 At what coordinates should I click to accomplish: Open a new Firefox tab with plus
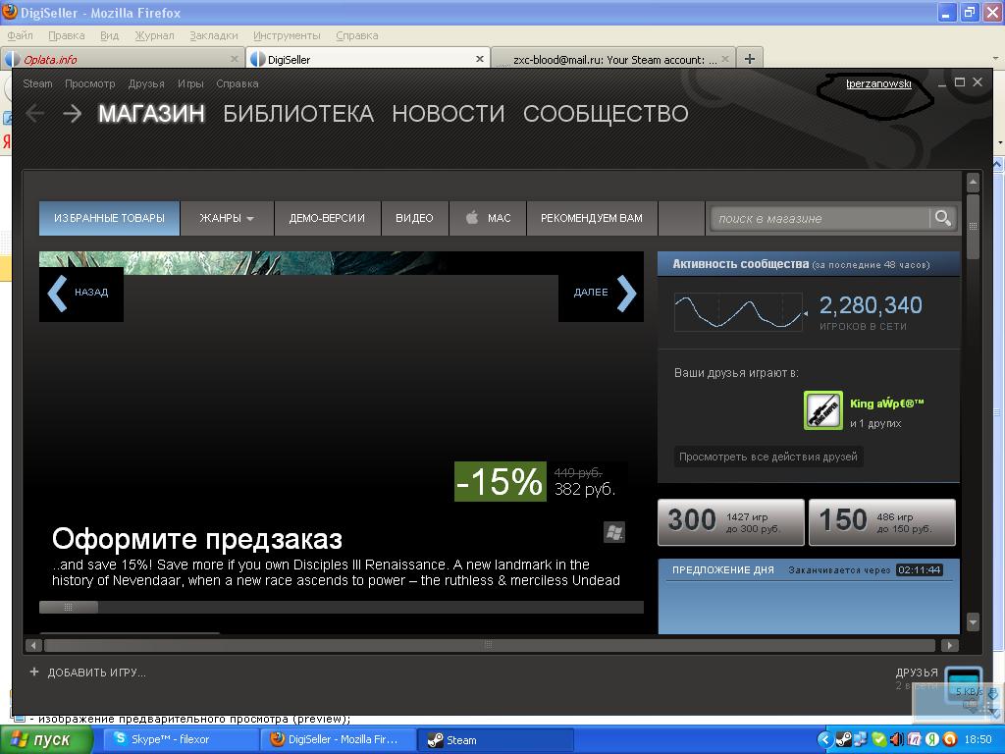749,59
